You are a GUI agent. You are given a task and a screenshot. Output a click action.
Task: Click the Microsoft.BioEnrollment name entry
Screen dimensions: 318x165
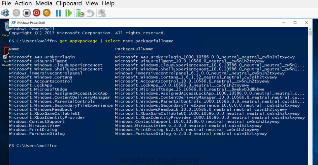pyautogui.click(x=38, y=61)
